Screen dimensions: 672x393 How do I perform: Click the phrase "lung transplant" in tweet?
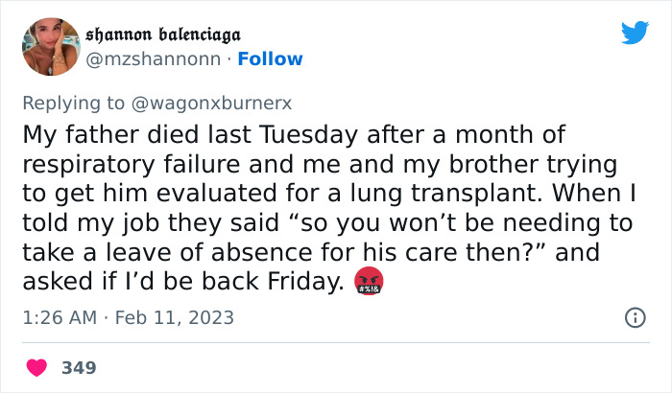pyautogui.click(x=409, y=193)
